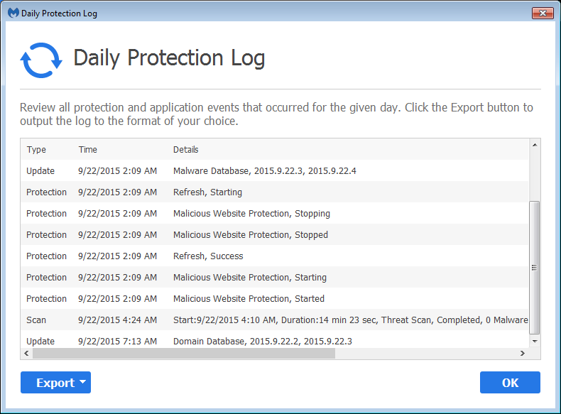
Task: Click the horizontal scrollbar thumb
Action: (x=183, y=353)
